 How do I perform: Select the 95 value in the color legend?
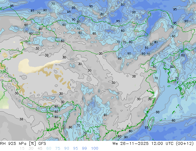click(75, 149)
